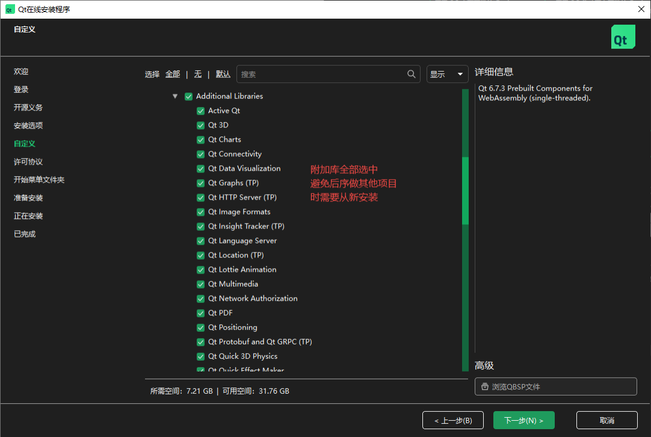Click the 所需空间: 7.21 GB text
Screen dimensions: 651x437
182,391
